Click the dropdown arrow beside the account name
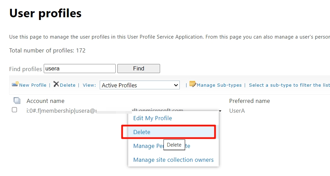The height and width of the screenshot is (176, 330). point(220,111)
